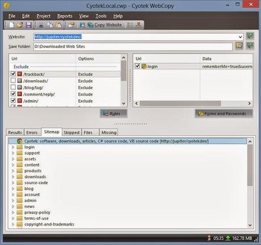261x245 pixels.
Task: Click the Cyotek root node browser icon
Action: click(x=19, y=141)
